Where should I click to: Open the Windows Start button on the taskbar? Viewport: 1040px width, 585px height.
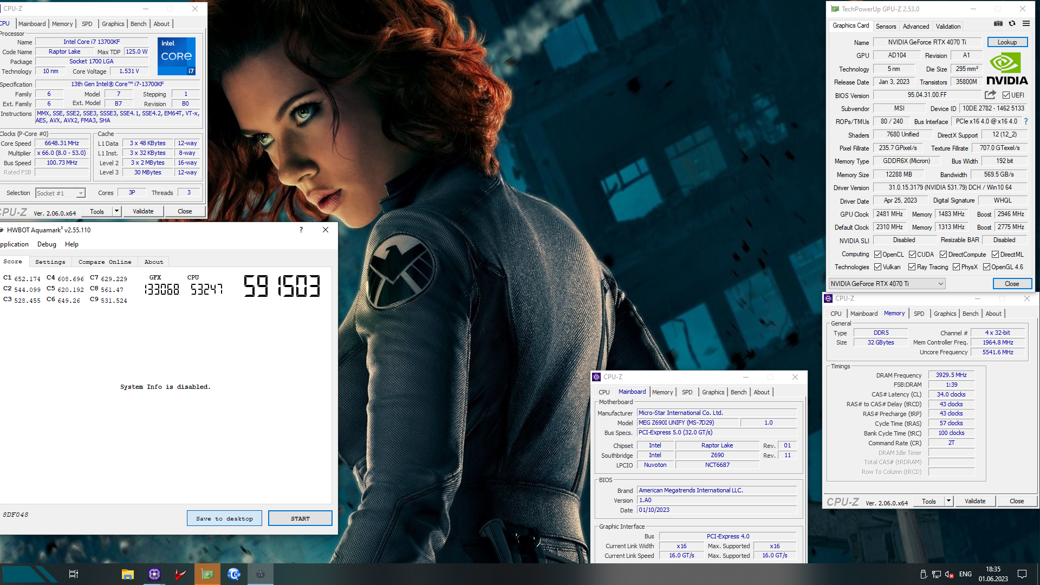(30, 574)
